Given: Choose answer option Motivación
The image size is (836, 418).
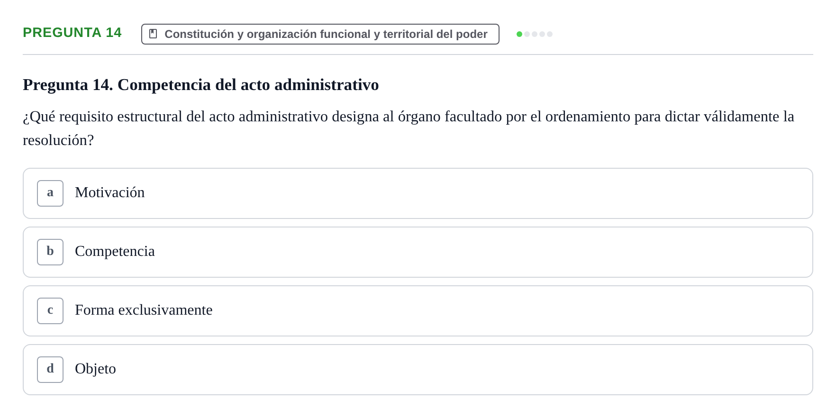Looking at the screenshot, I should pyautogui.click(x=418, y=193).
